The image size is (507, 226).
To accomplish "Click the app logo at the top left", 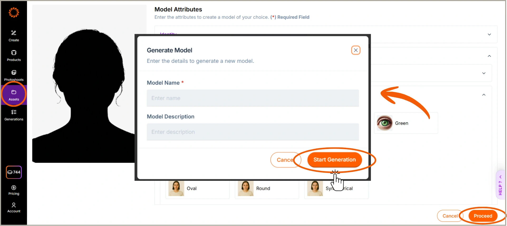I will [x=14, y=12].
